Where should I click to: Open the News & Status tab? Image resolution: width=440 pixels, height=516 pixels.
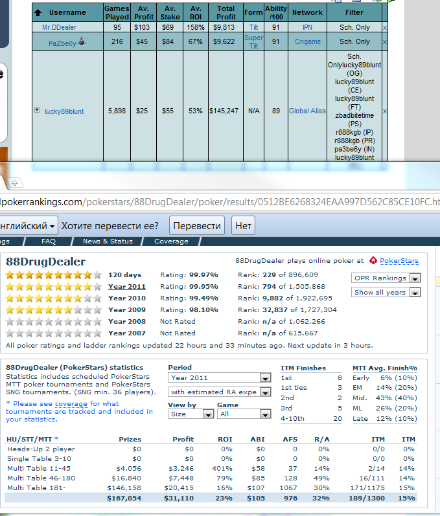[108, 241]
